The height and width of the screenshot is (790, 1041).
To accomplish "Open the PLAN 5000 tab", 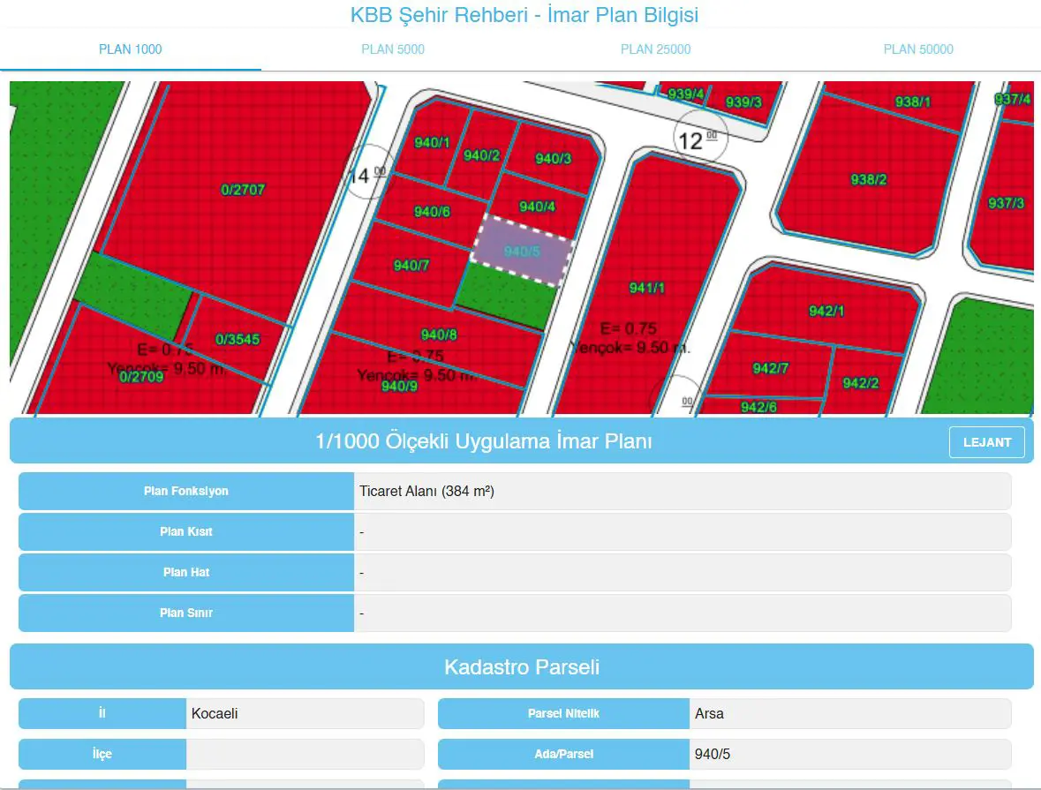I will click(x=393, y=49).
